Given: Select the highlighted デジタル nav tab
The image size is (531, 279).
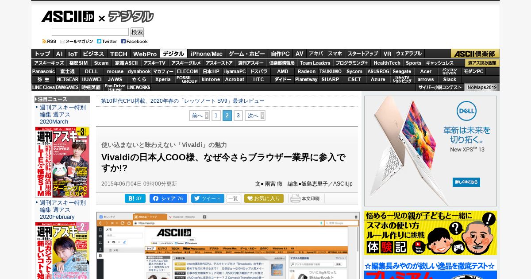Looking at the screenshot, I should [x=173, y=54].
